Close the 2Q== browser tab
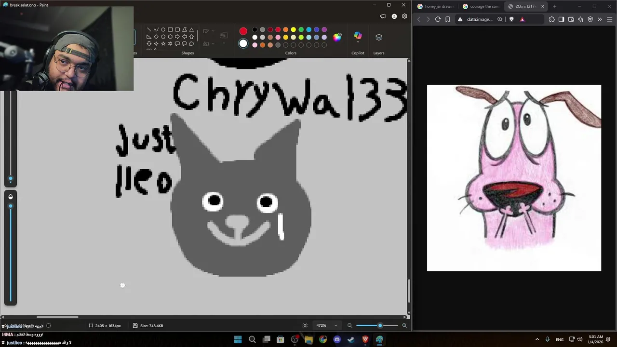 tap(543, 6)
